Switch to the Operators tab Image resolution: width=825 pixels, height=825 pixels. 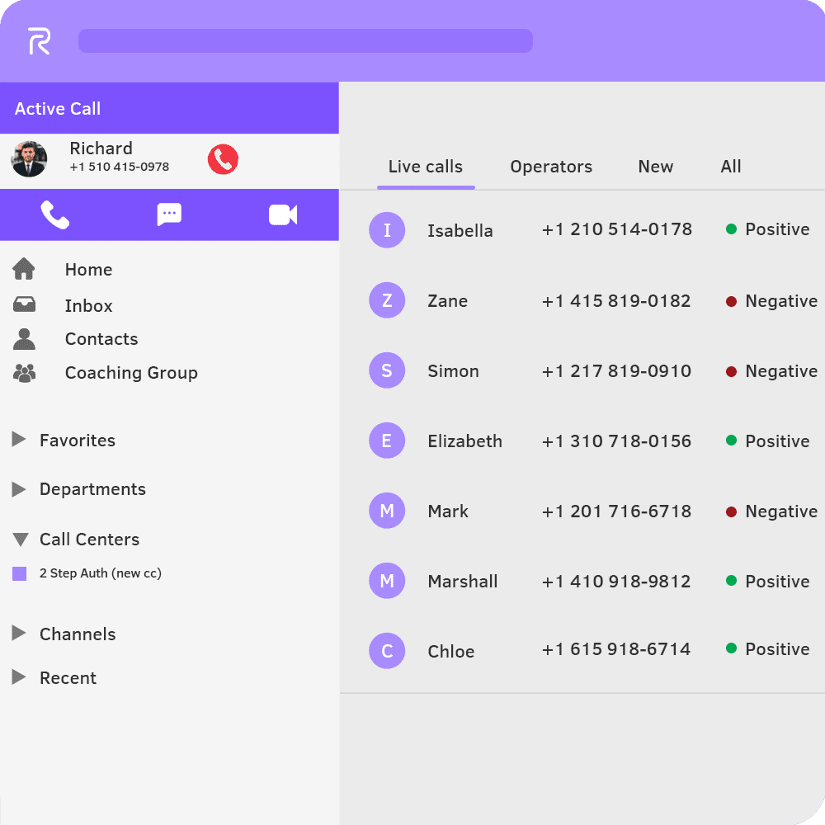pos(551,166)
